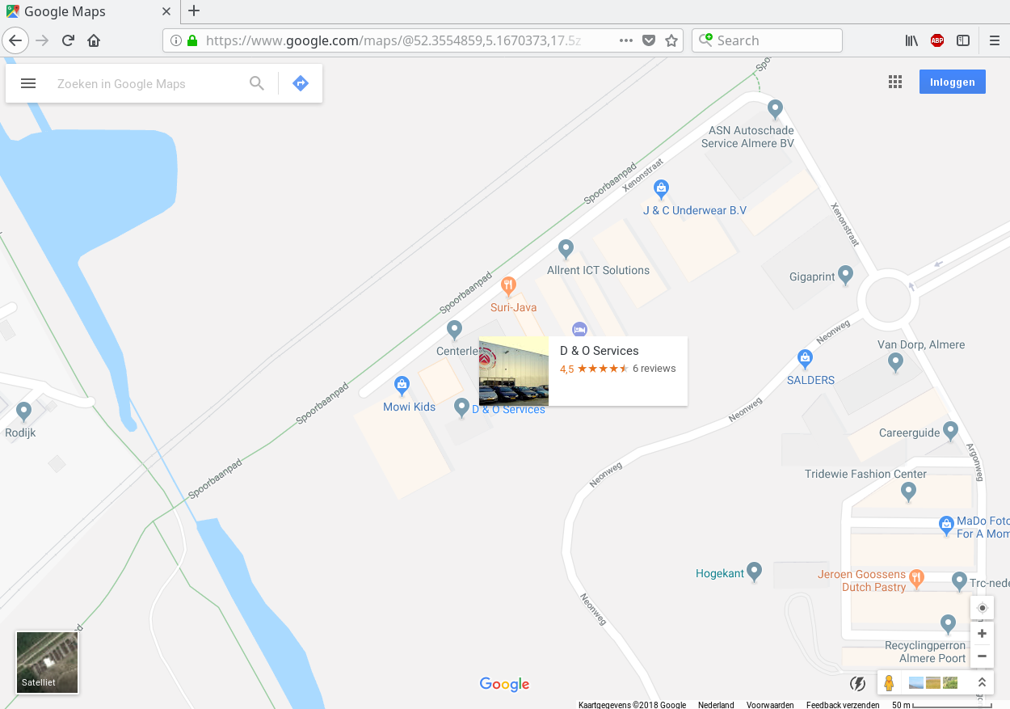Screen dimensions: 1010x709
Task: Select the Street View pegman
Action: click(889, 682)
